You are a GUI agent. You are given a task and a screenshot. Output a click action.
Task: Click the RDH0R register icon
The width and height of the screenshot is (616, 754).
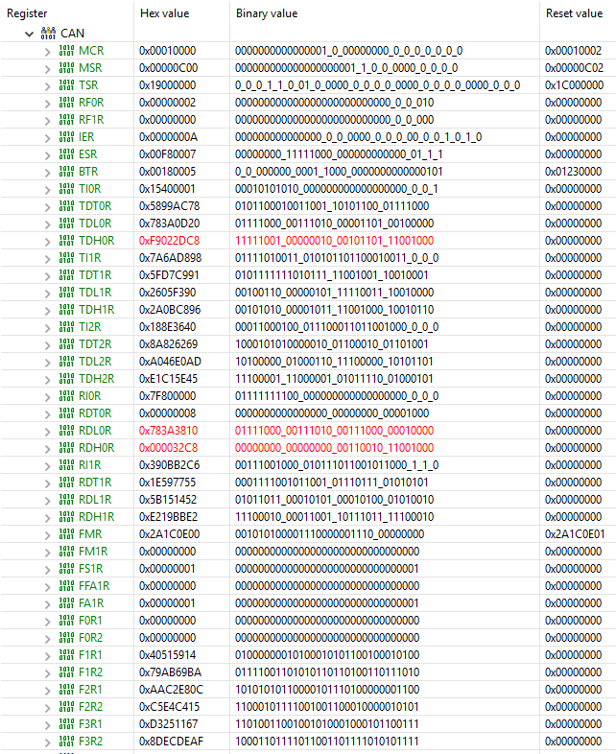click(x=66, y=448)
